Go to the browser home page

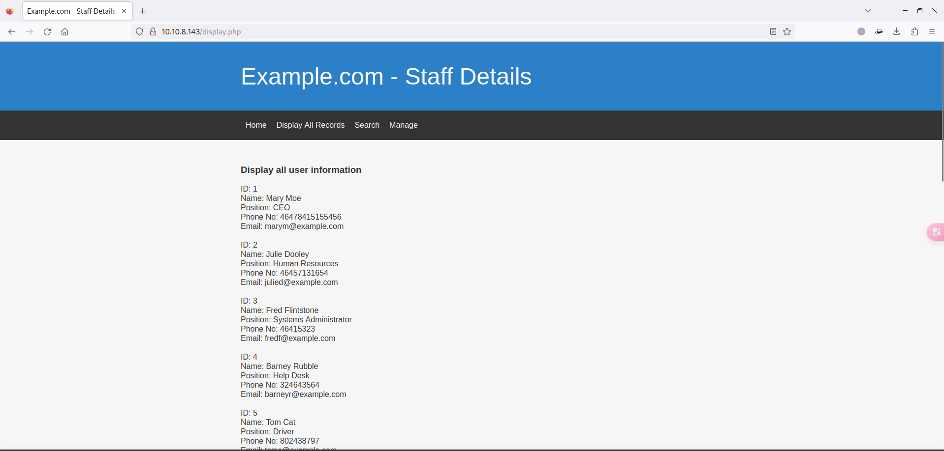pyautogui.click(x=64, y=32)
